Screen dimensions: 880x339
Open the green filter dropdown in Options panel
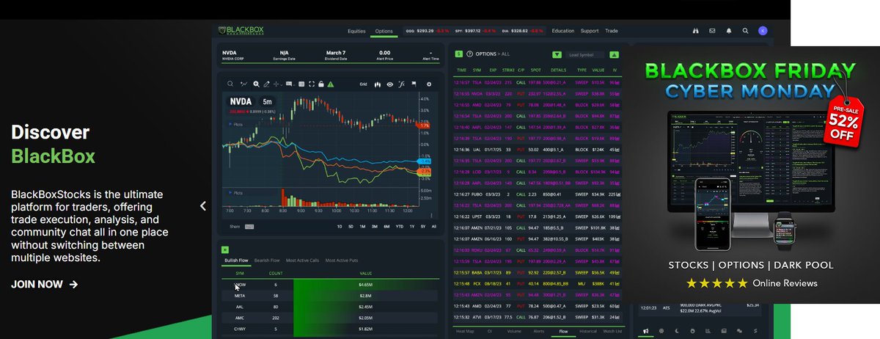tap(557, 54)
